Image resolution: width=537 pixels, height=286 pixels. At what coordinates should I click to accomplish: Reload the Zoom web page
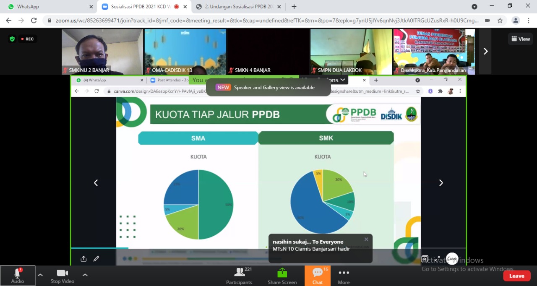point(34,21)
